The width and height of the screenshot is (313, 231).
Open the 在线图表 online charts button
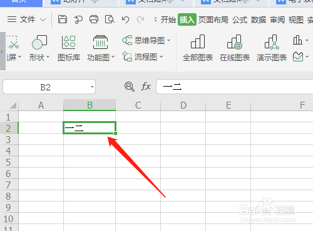235,48
